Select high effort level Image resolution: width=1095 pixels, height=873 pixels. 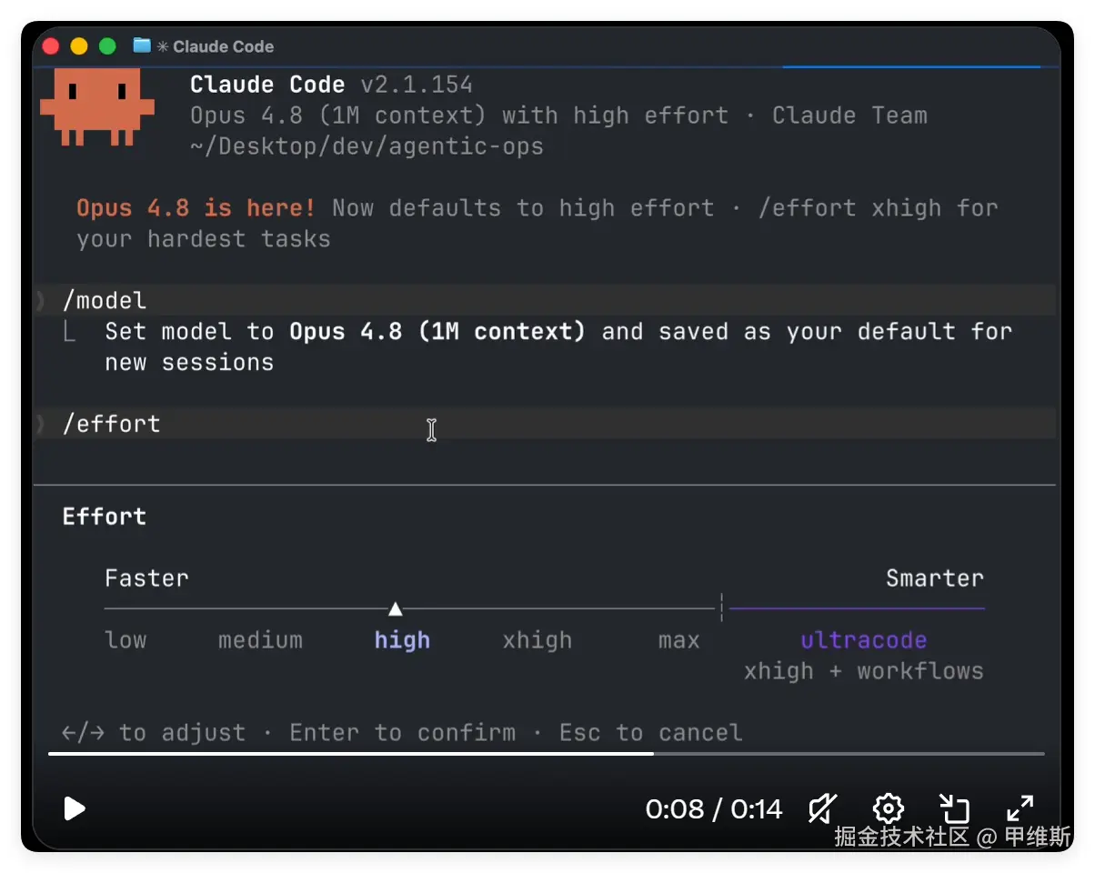(402, 640)
